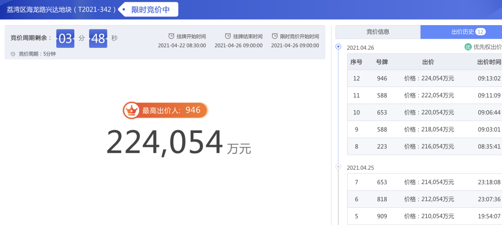Screen dimensions: 502x225
Task: Click the crown icon beside 最高出价人
Action: pyautogui.click(x=131, y=111)
